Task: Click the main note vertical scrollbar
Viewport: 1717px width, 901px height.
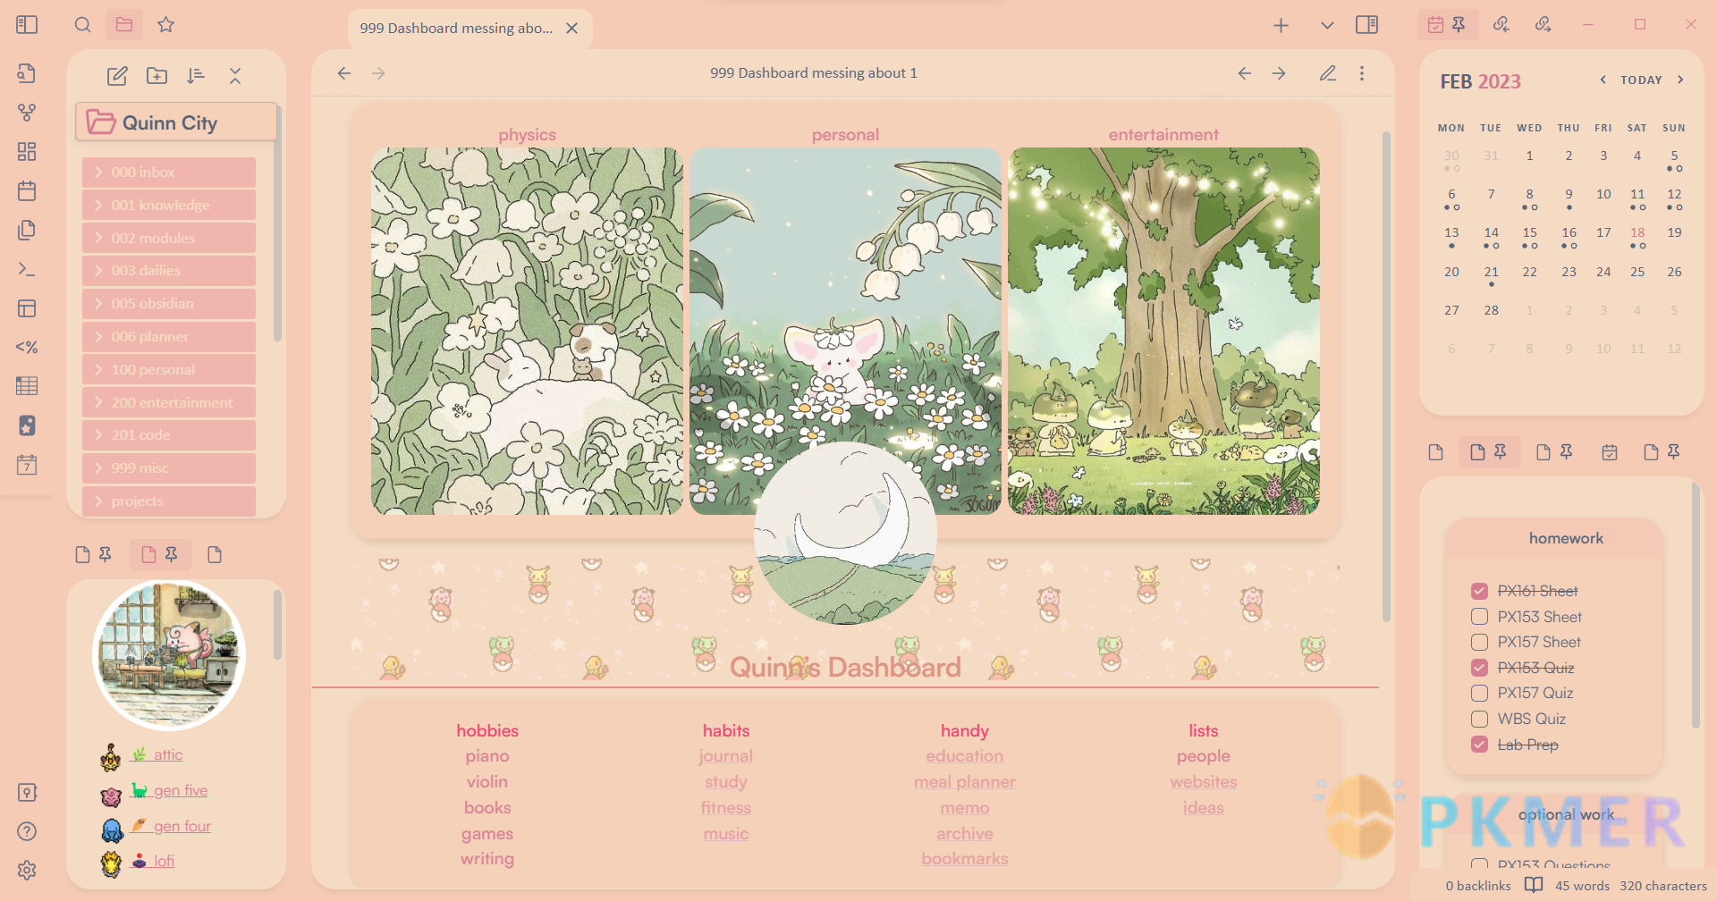Action: point(1386,375)
